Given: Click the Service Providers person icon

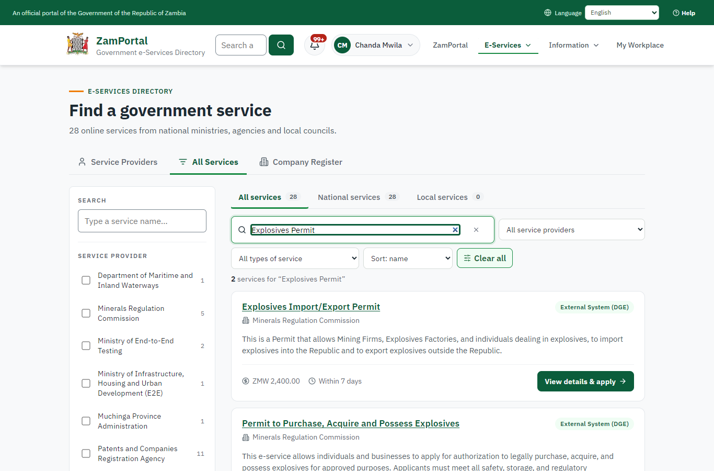Looking at the screenshot, I should 82,162.
